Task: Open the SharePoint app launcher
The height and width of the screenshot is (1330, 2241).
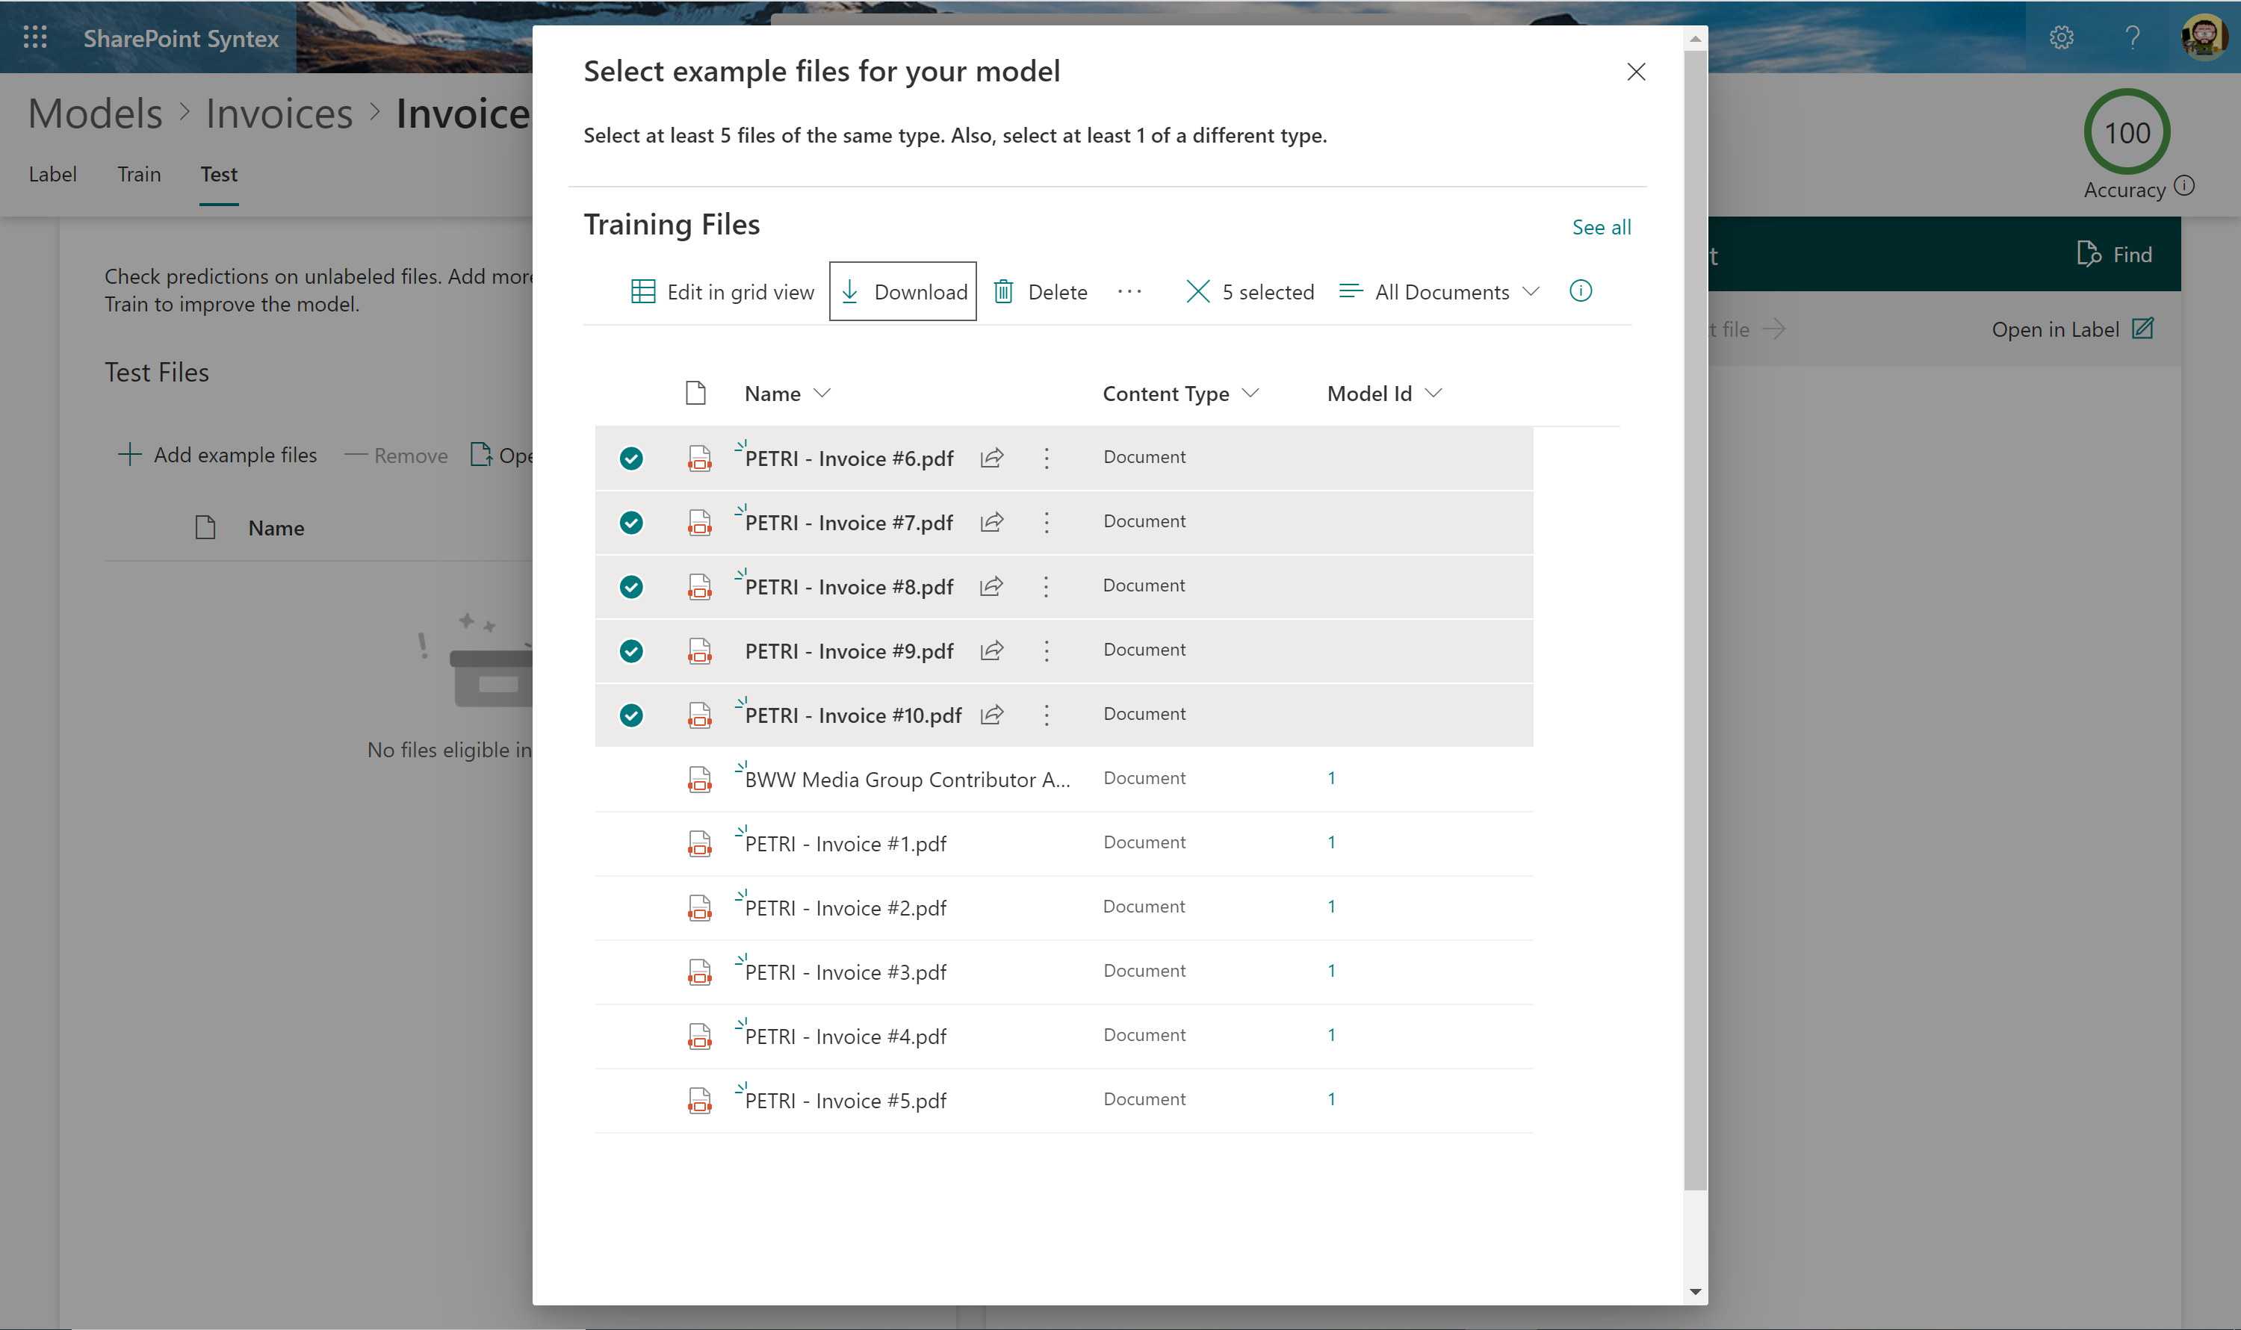Action: [x=35, y=37]
